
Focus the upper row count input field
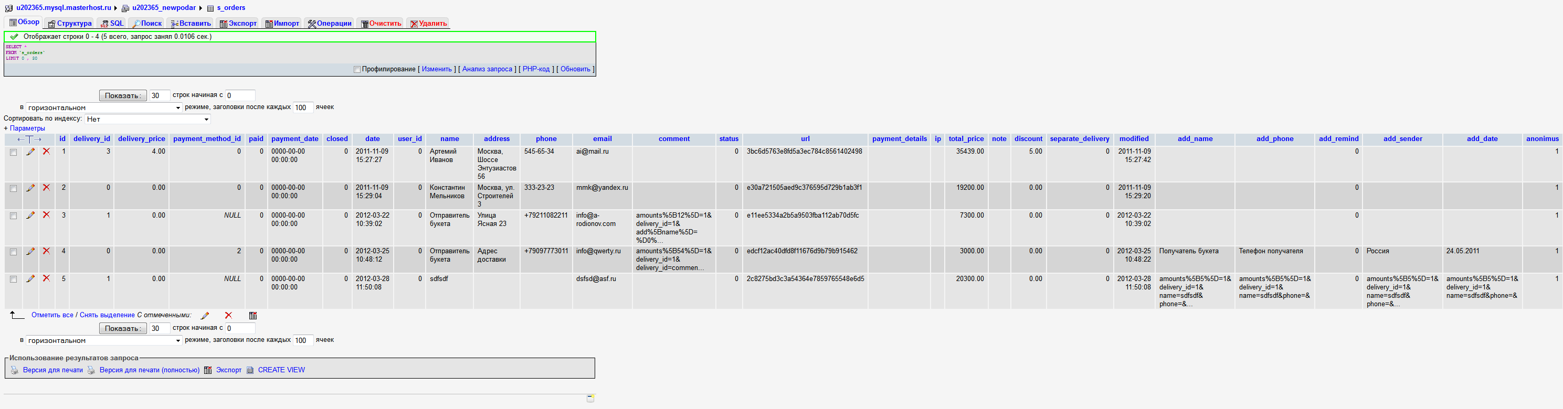click(x=159, y=96)
